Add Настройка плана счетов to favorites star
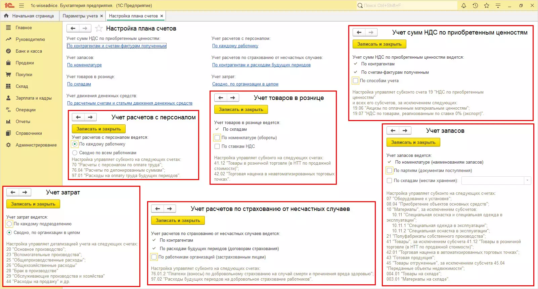 pyautogui.click(x=99, y=28)
